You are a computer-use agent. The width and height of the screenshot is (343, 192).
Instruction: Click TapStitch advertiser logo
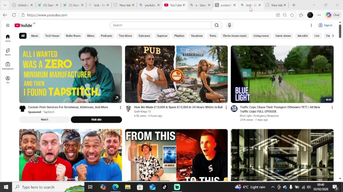click(22, 109)
